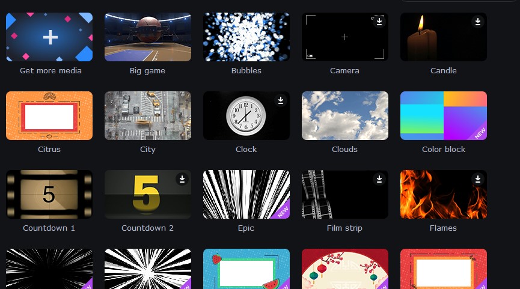520x289 pixels.
Task: Pick the Clouds sky thumbnail
Action: (345, 116)
